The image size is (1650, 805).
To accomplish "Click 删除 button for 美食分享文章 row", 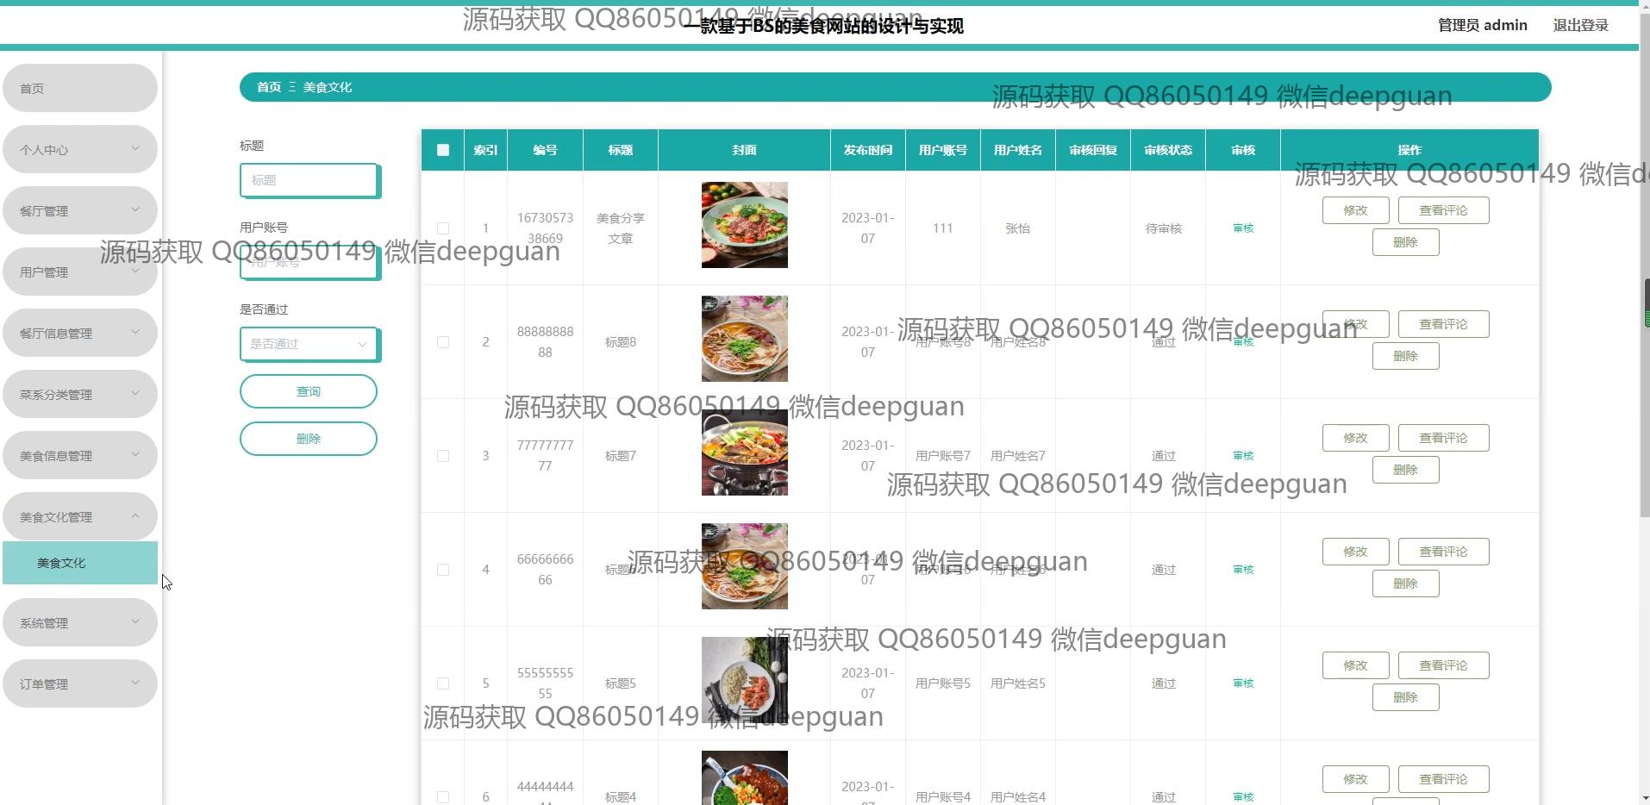I will pos(1406,242).
